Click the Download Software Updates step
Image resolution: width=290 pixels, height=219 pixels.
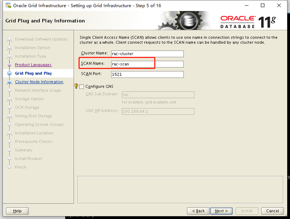(41, 39)
